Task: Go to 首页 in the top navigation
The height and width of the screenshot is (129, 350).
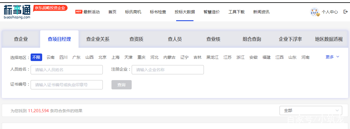Action: point(112,12)
